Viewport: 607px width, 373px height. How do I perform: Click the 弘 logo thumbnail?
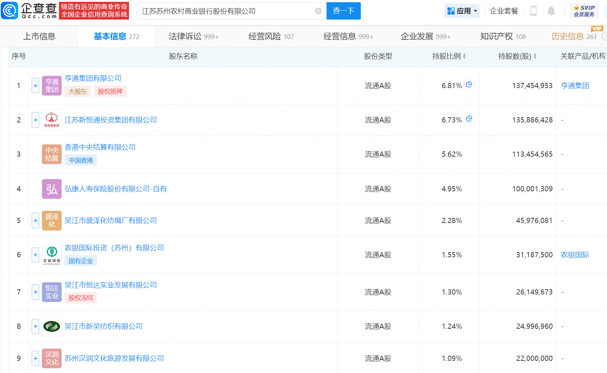pos(52,189)
